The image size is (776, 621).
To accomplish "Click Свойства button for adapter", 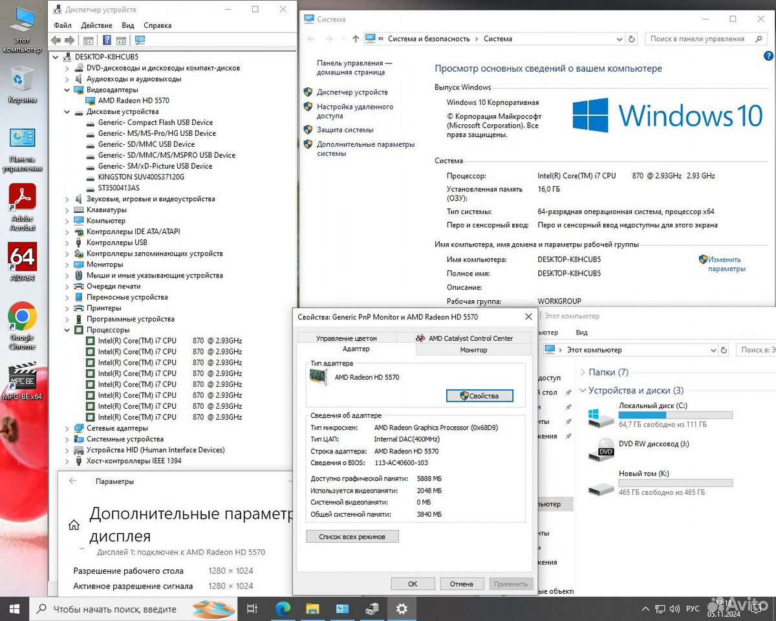I will 479,396.
